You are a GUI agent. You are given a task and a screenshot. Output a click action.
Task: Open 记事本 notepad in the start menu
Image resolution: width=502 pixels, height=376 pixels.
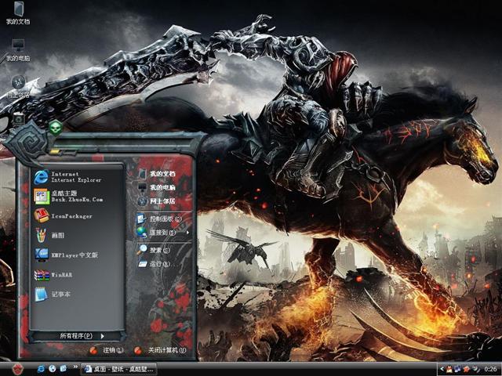pyautogui.click(x=77, y=295)
